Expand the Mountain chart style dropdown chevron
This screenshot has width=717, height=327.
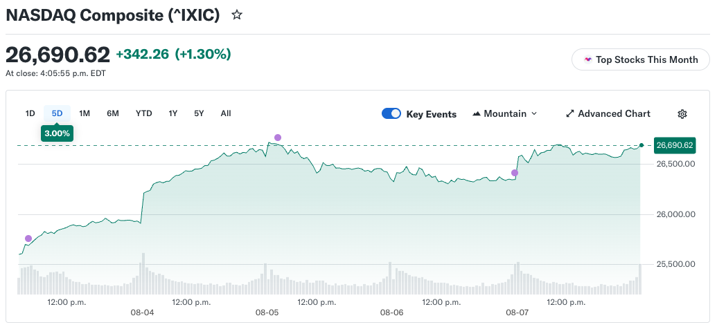534,114
